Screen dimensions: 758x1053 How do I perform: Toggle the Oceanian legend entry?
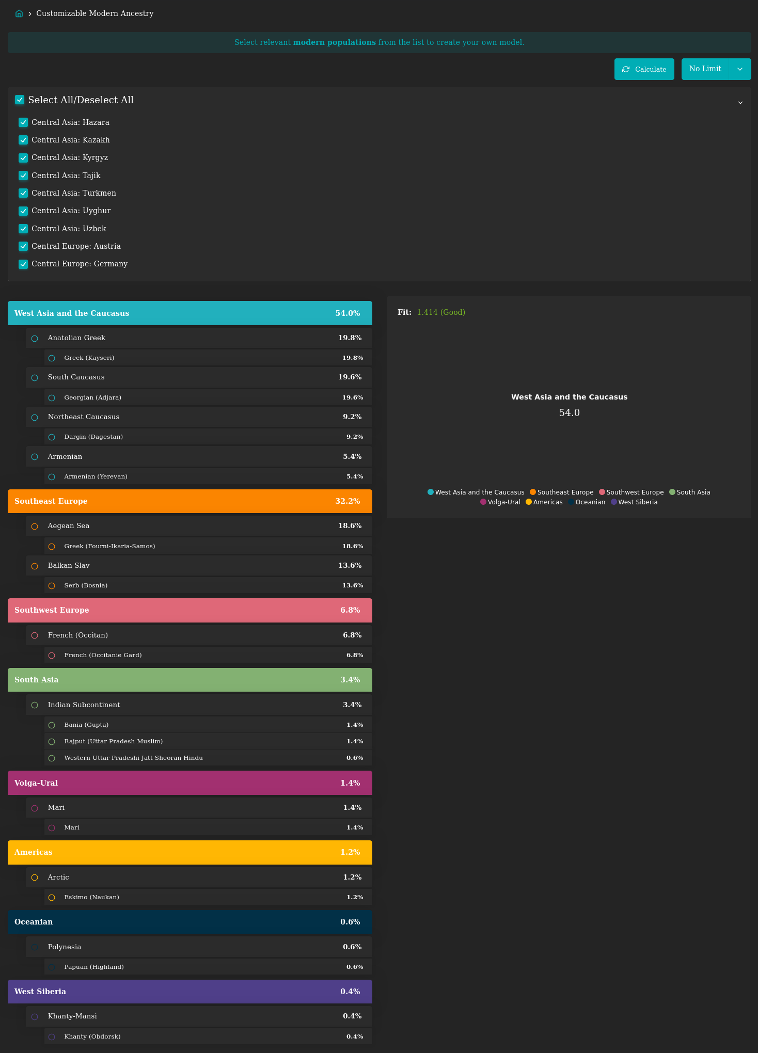587,502
